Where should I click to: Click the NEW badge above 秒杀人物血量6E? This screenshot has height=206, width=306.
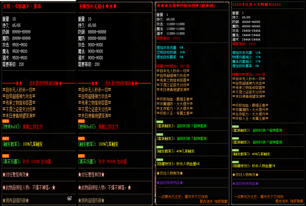160,159
